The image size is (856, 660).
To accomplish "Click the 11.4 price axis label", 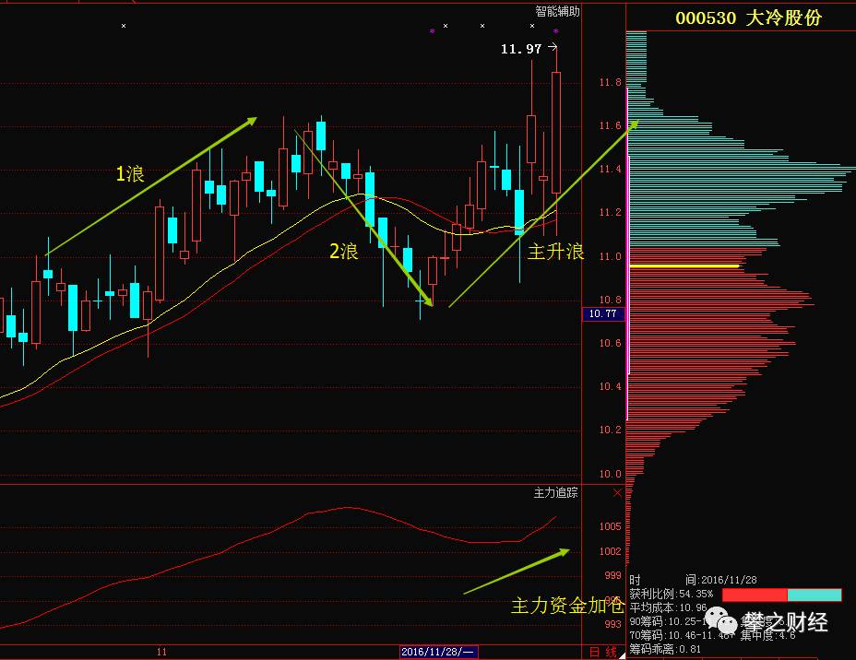I will pyautogui.click(x=611, y=169).
